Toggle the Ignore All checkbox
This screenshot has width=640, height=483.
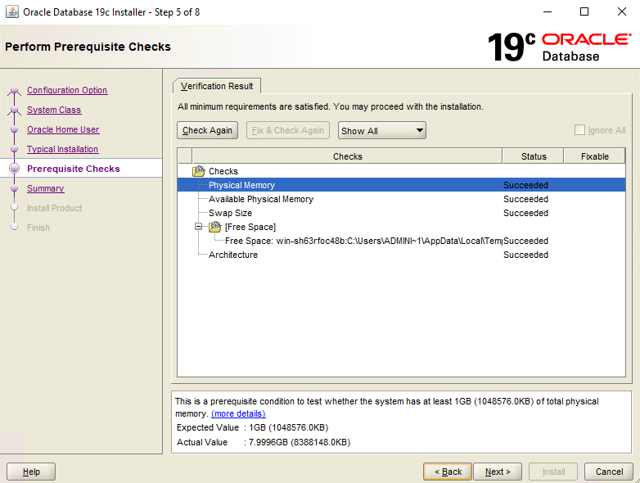[579, 130]
